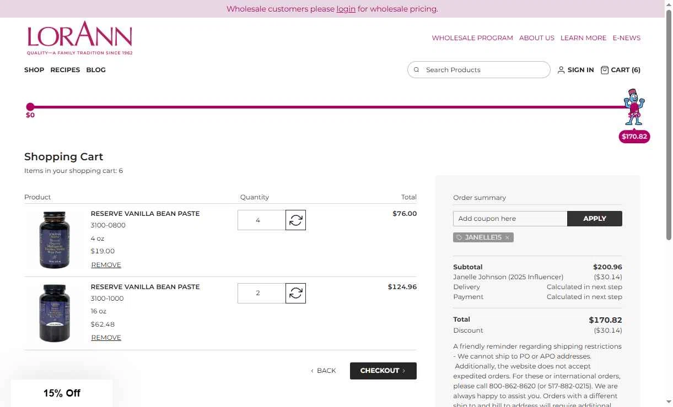
Task: Click the tag icon on the JANELLE15 coupon
Action: [x=459, y=237]
